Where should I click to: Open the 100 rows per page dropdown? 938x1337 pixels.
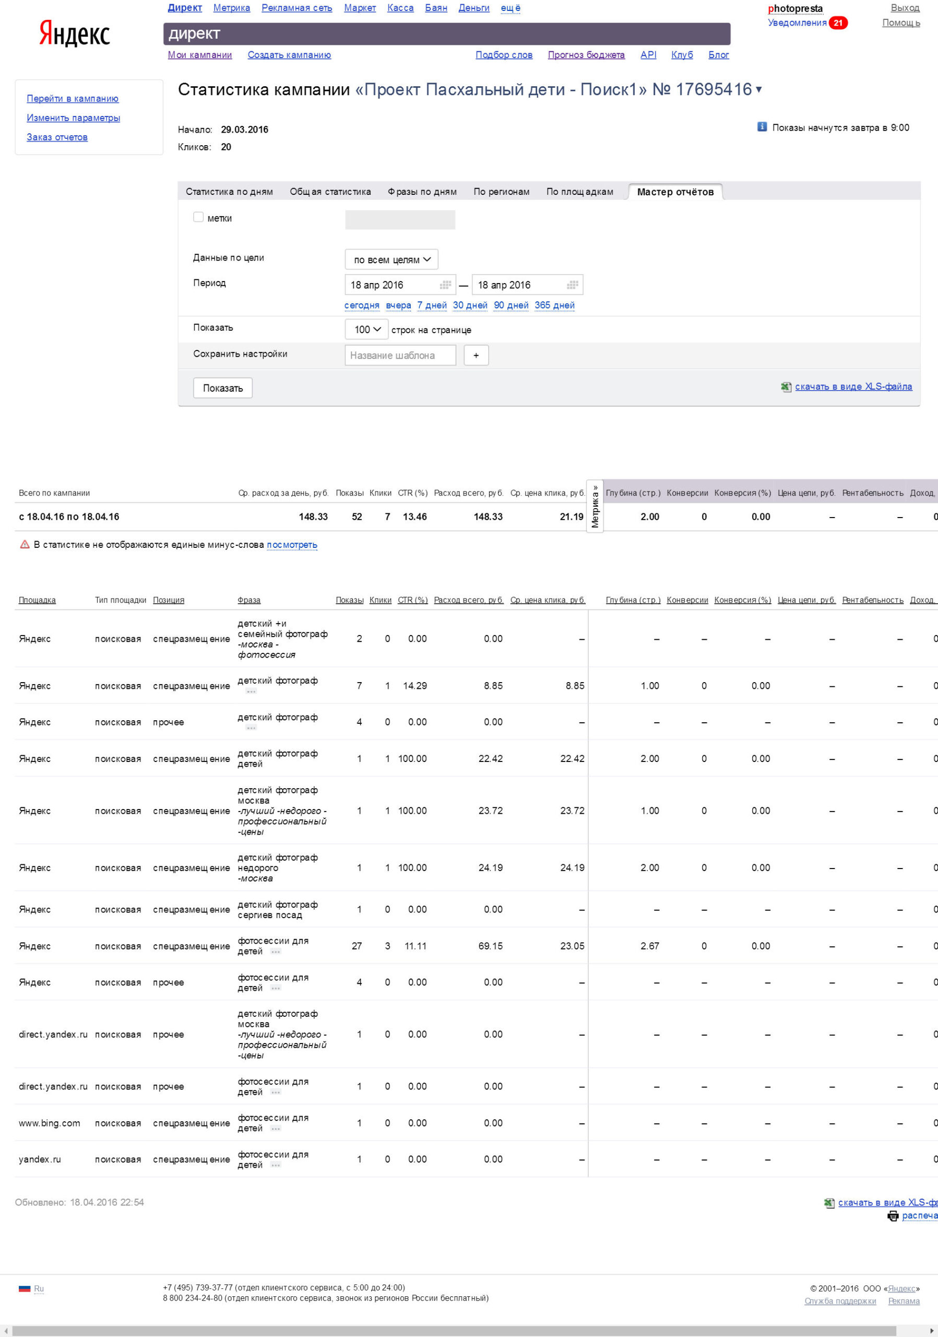pyautogui.click(x=366, y=330)
